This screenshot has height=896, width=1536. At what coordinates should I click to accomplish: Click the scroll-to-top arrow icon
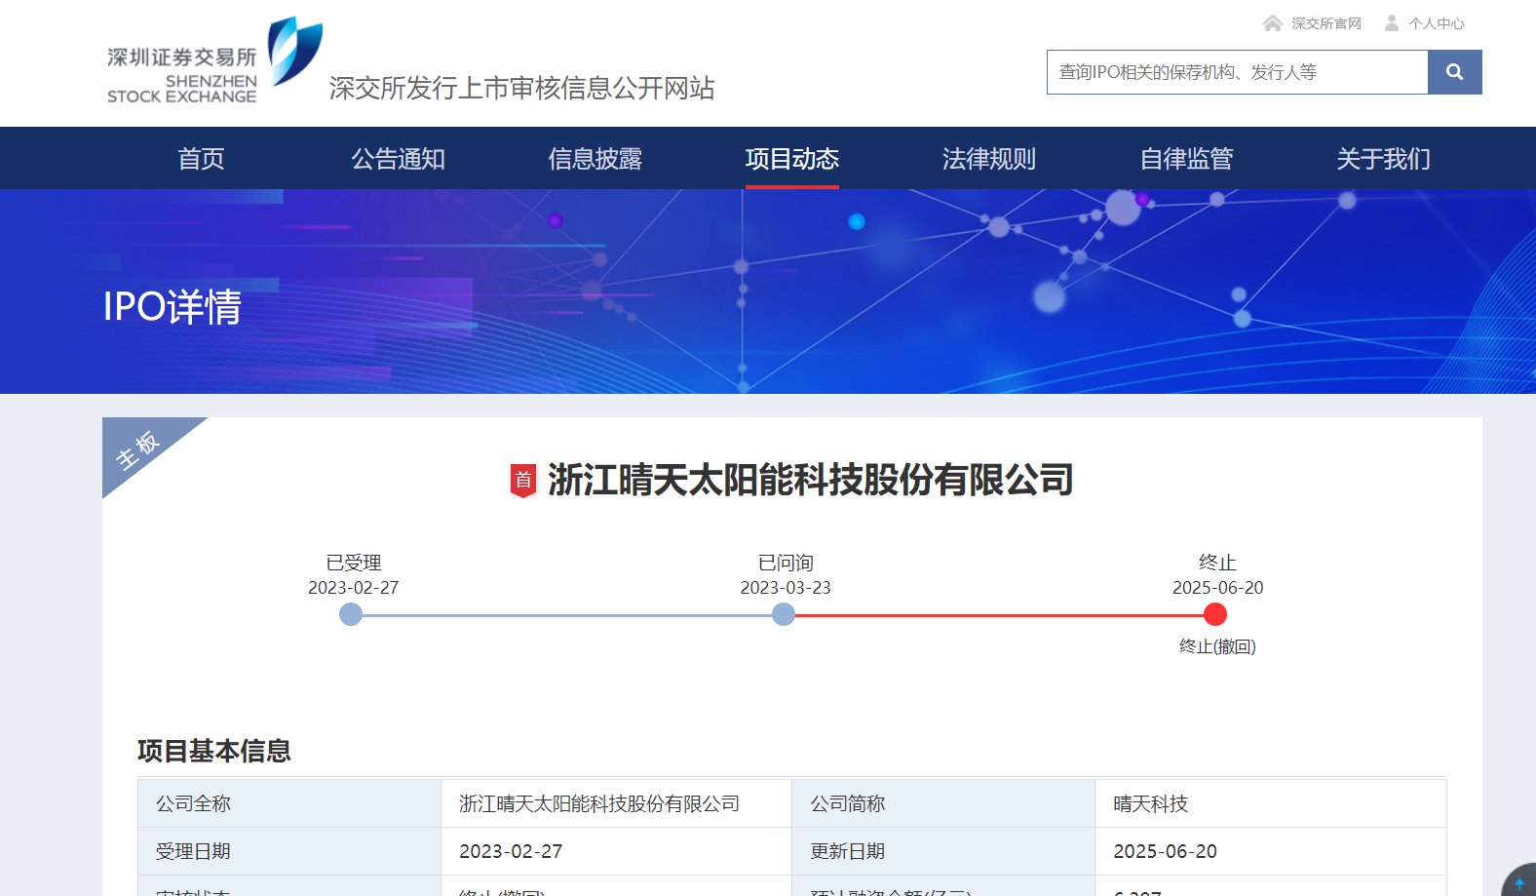(1519, 882)
